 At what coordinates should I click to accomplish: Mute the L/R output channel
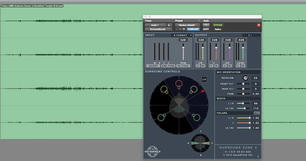point(203,66)
